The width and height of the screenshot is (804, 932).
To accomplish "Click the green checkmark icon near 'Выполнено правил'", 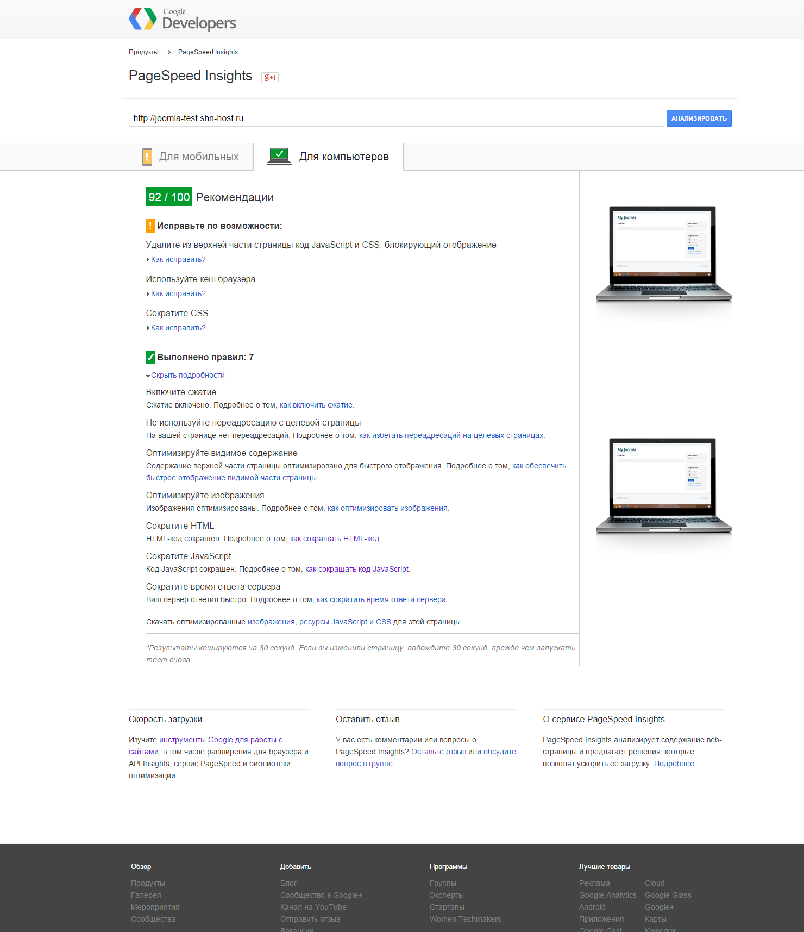I will (150, 357).
